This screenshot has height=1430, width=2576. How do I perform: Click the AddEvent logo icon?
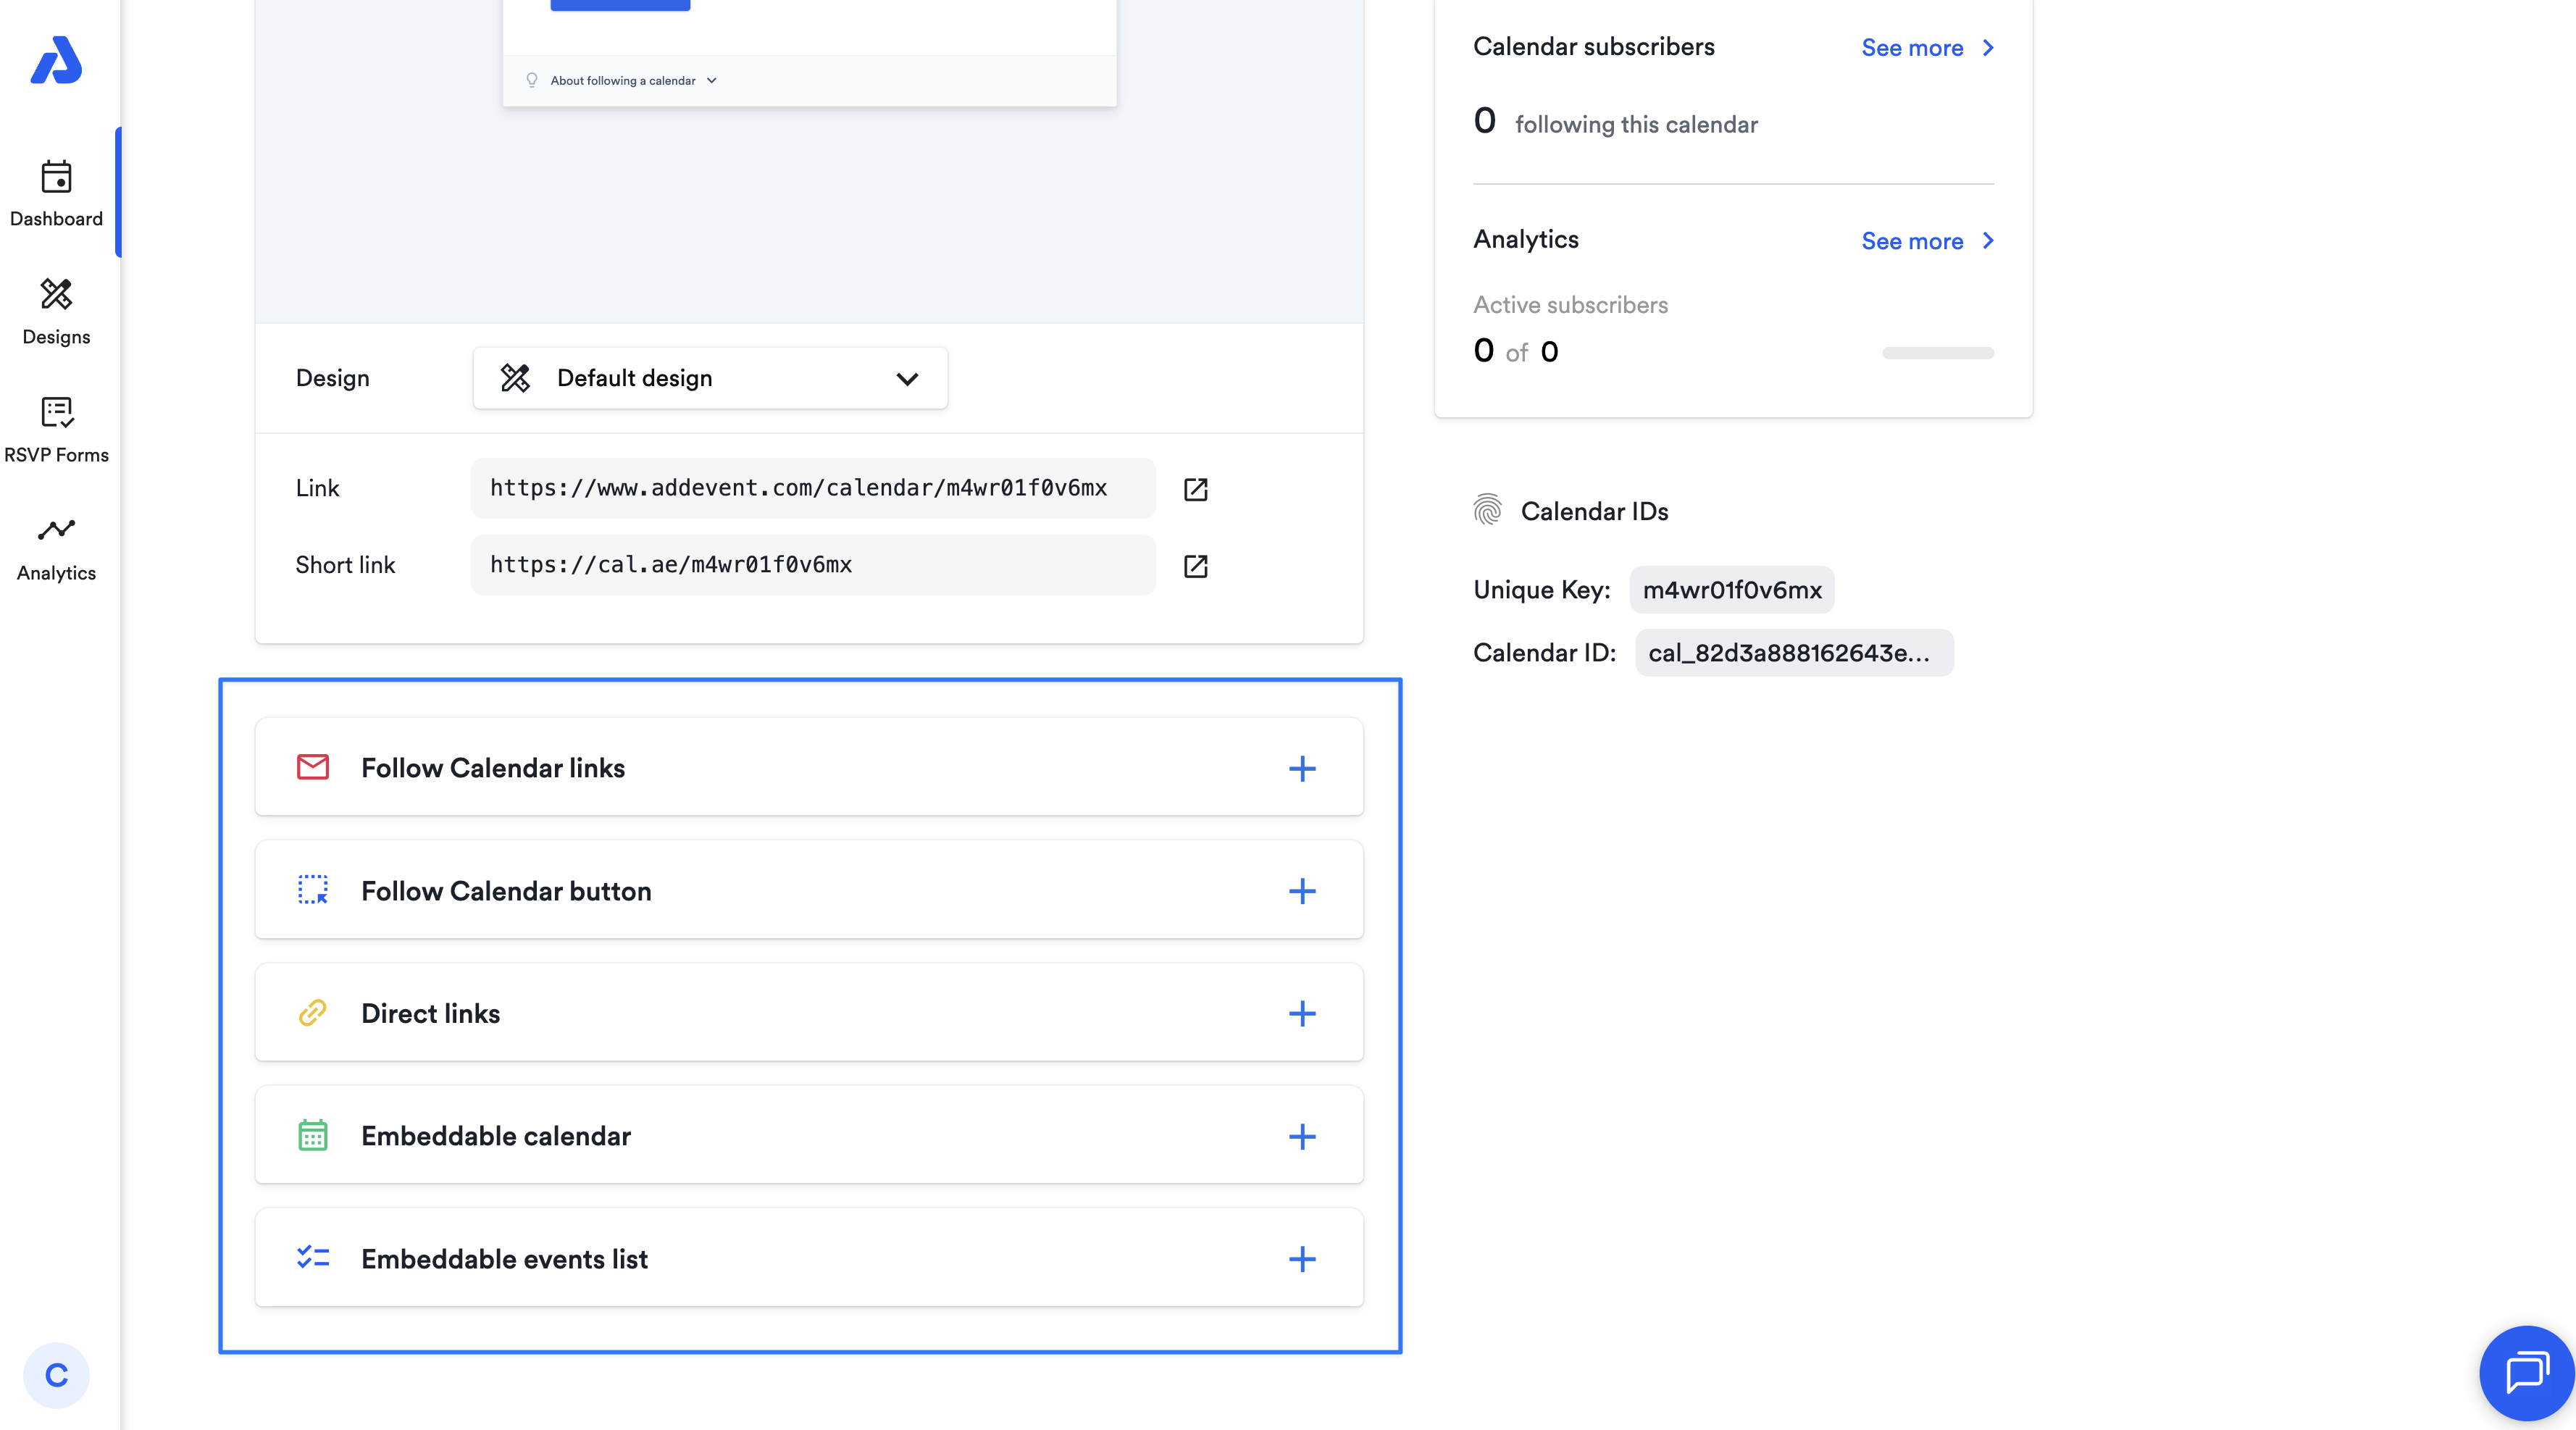pyautogui.click(x=56, y=60)
